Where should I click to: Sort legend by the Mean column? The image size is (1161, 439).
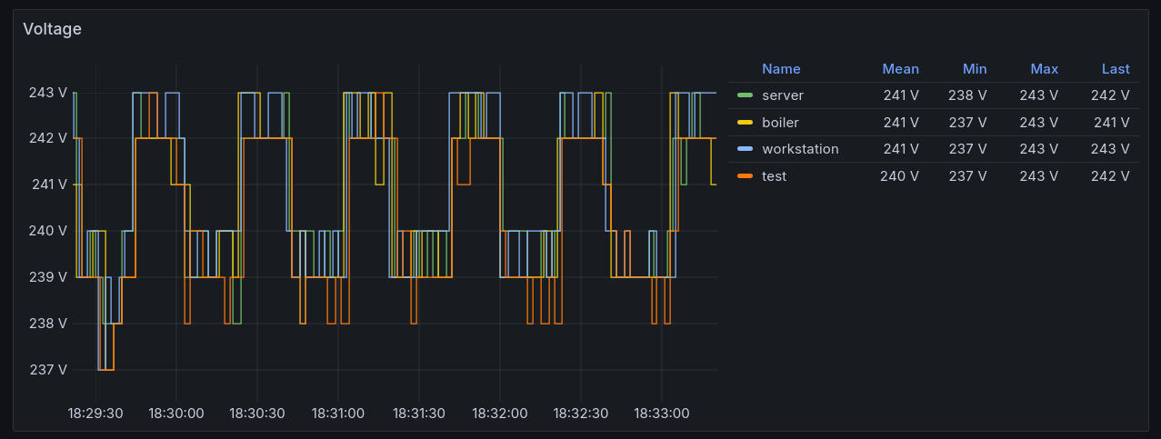point(900,69)
